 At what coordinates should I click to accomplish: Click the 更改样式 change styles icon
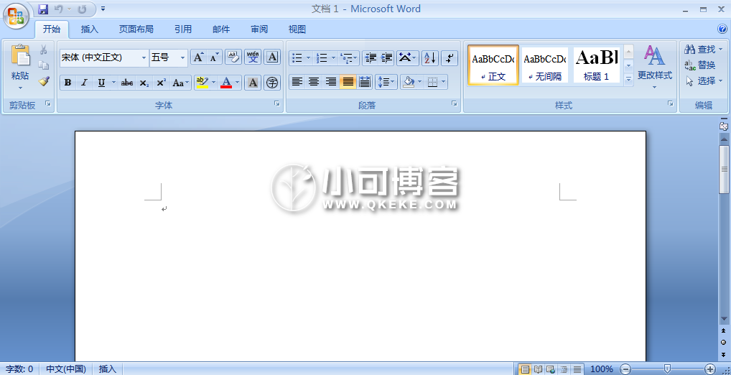[655, 55]
